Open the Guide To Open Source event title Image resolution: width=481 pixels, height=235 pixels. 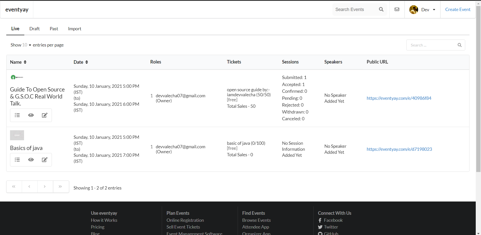(37, 96)
